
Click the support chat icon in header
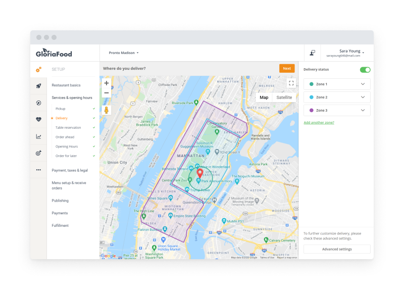tap(312, 53)
